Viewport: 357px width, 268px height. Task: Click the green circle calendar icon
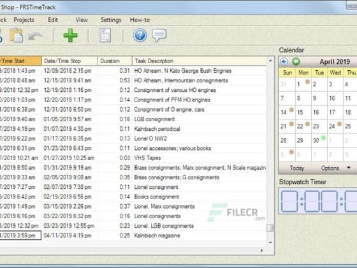(296, 61)
